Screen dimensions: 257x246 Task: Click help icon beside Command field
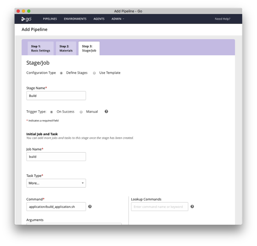[90, 206]
